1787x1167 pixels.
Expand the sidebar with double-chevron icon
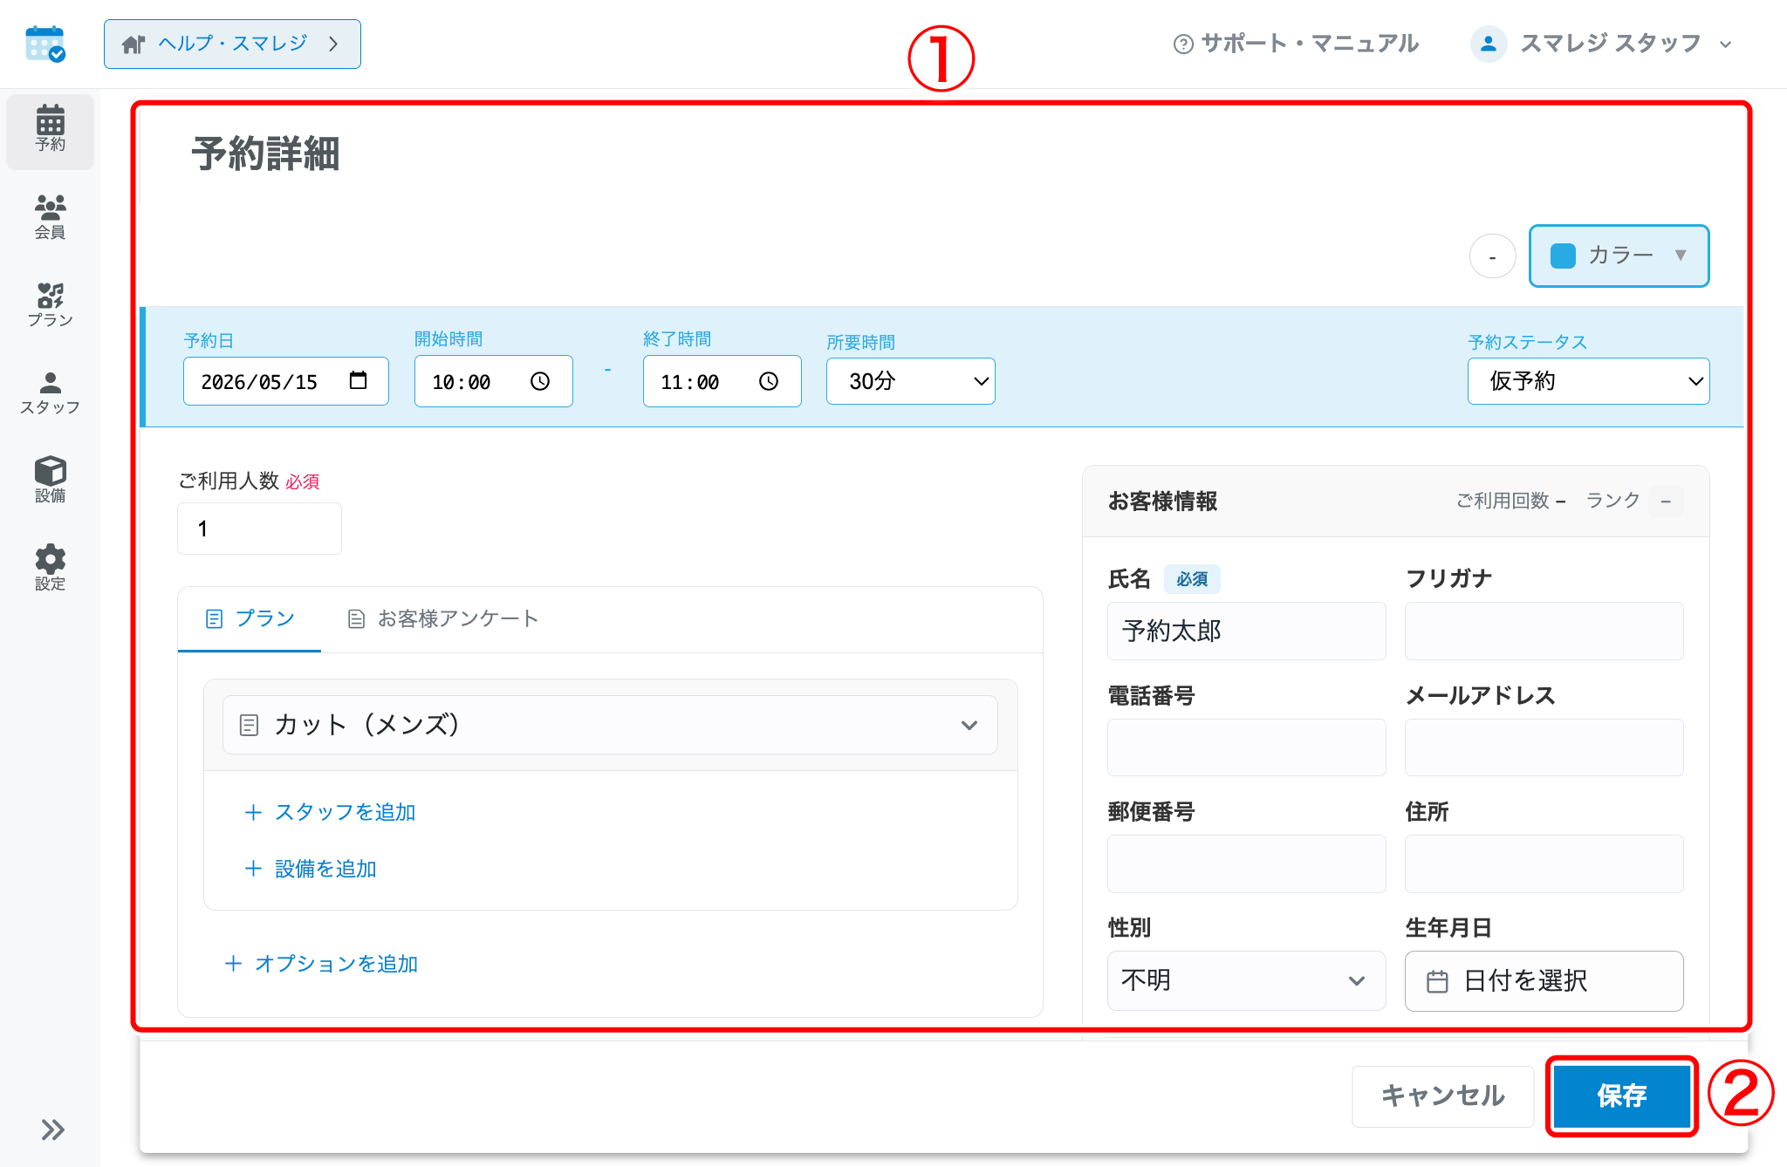(52, 1129)
